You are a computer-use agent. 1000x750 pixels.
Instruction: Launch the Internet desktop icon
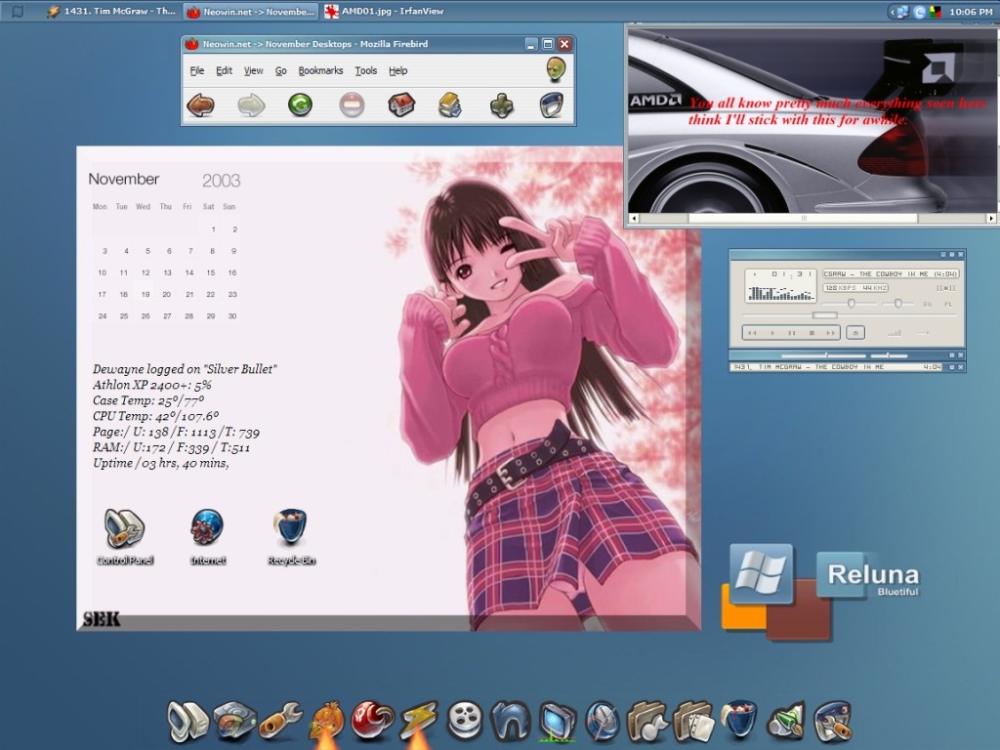207,527
